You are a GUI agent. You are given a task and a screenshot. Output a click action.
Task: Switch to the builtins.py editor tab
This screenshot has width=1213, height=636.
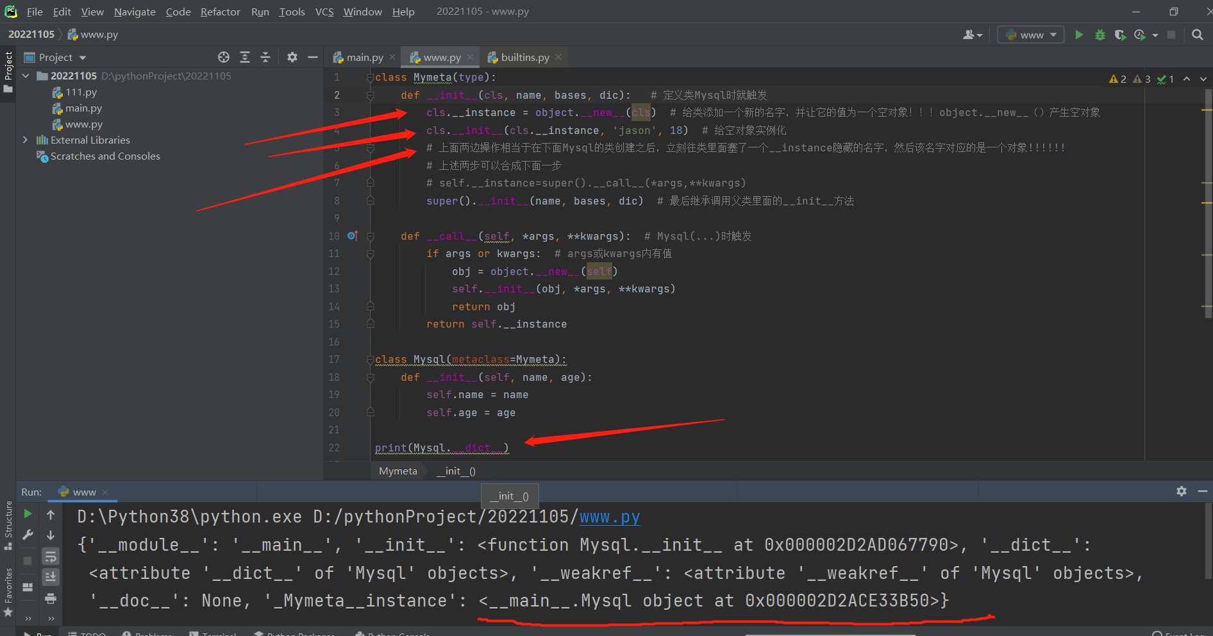point(519,57)
